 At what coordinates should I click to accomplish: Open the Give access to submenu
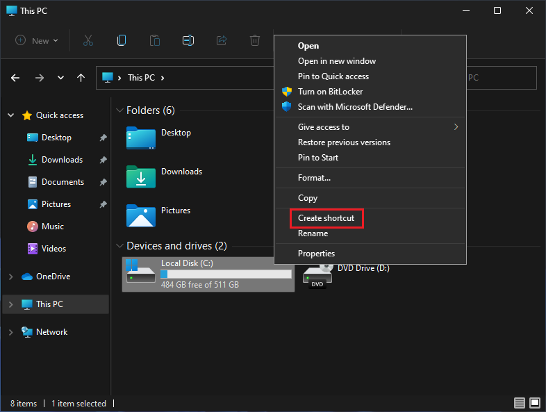click(x=370, y=127)
